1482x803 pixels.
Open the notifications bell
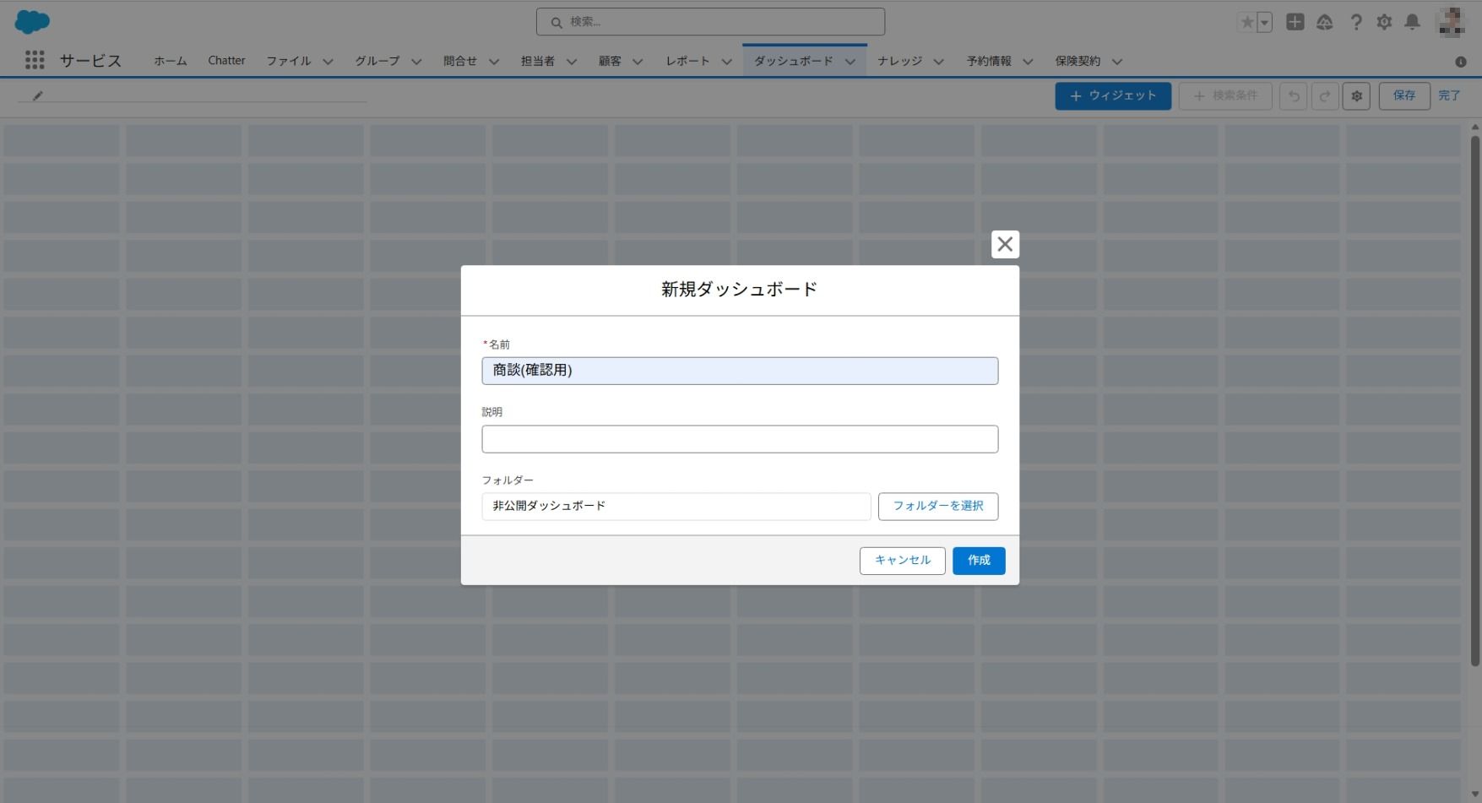pyautogui.click(x=1412, y=23)
